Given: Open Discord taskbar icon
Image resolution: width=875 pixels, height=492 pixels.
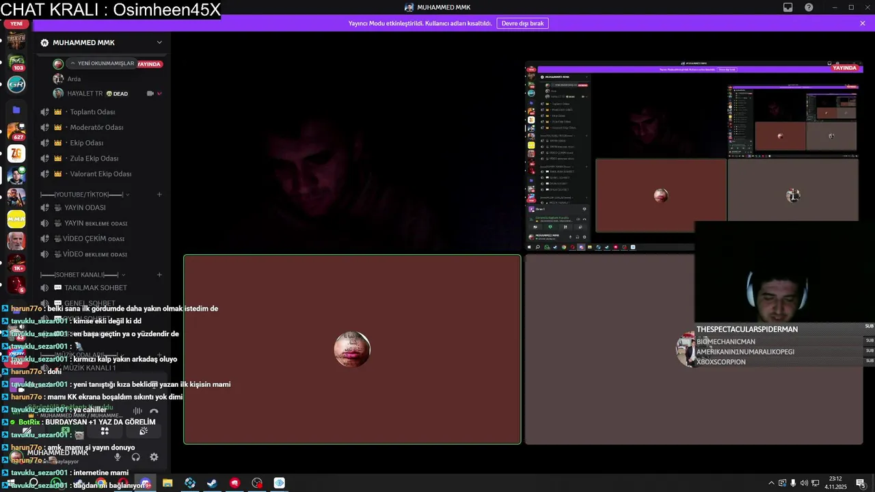Looking at the screenshot, I should [145, 483].
